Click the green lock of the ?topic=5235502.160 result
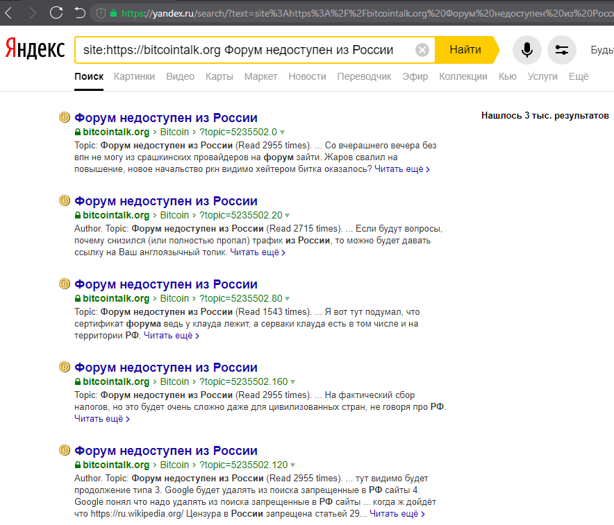The height and width of the screenshot is (525, 614). click(78, 382)
